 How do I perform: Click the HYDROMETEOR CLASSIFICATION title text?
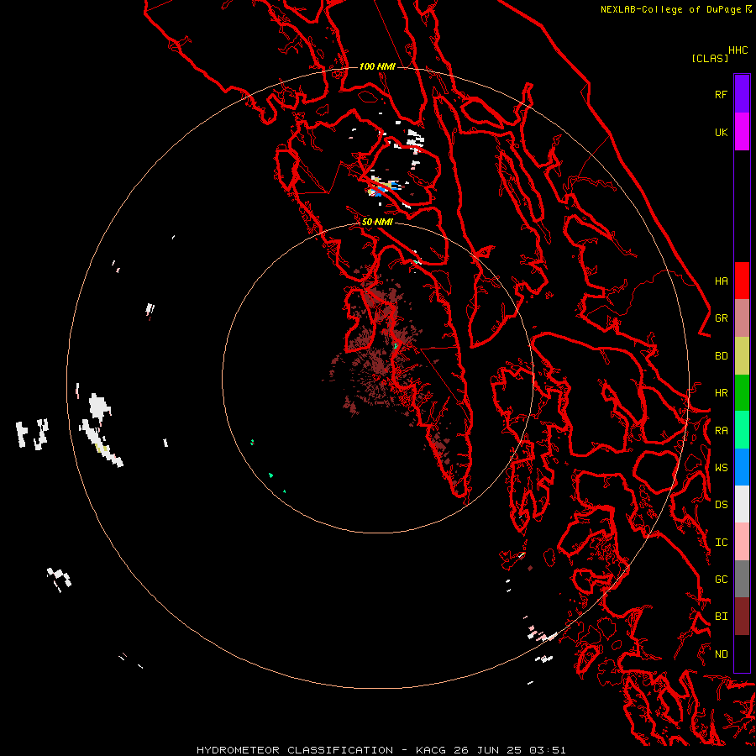pos(295,750)
